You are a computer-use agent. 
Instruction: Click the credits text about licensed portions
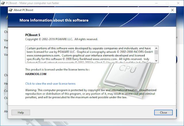[x=90, y=54]
